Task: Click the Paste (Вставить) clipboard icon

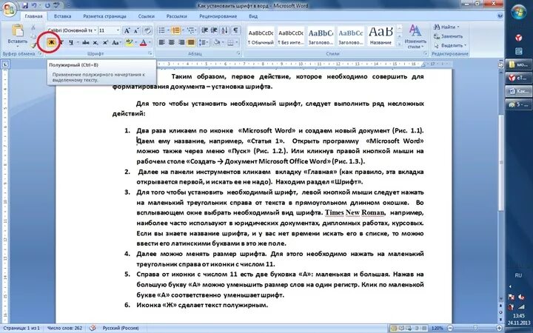Action: pos(17,31)
